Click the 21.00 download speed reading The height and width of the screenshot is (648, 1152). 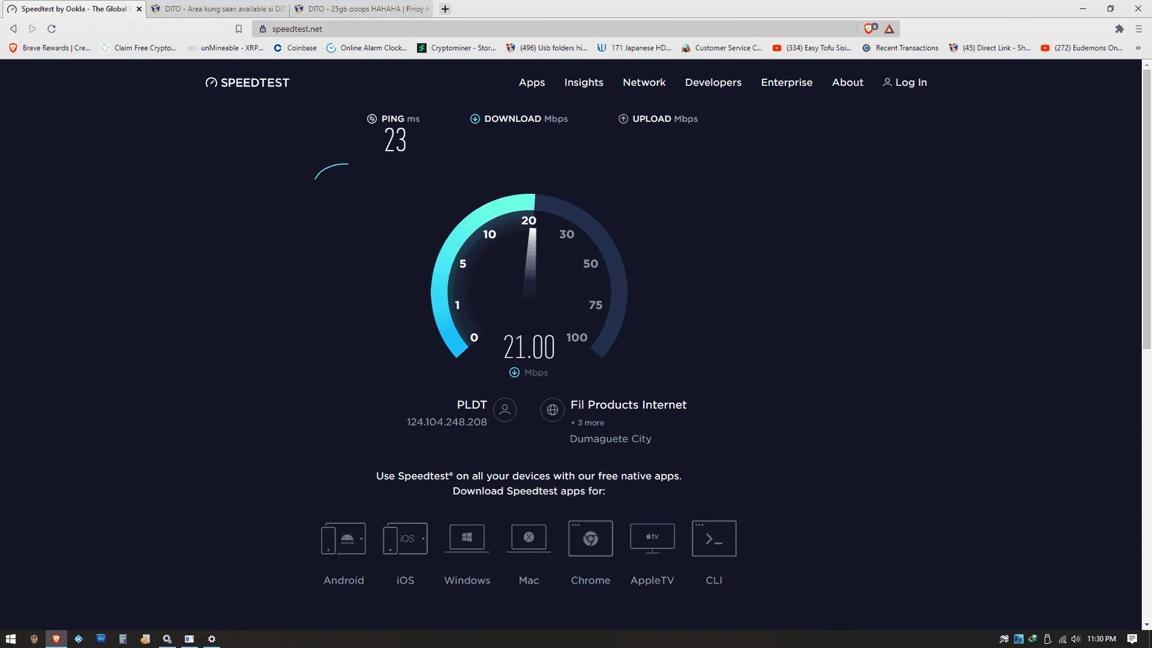point(529,347)
